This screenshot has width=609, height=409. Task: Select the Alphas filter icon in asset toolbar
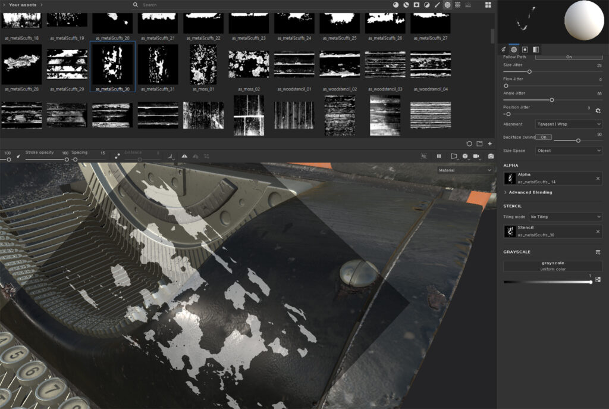tap(447, 5)
